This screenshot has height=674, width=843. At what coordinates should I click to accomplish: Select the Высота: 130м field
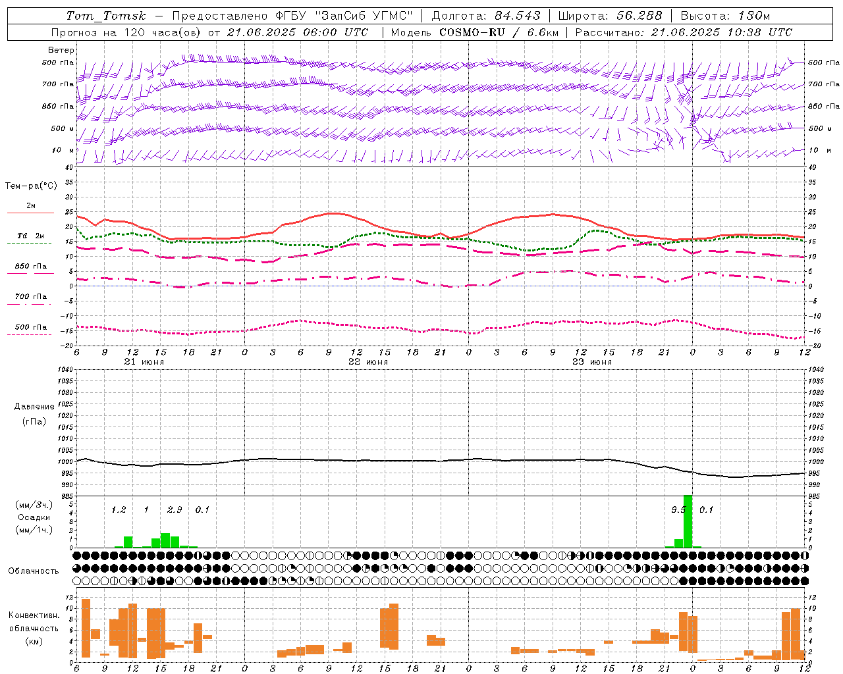tap(725, 16)
